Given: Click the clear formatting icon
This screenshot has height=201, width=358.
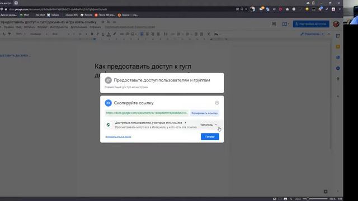Looking at the screenshot, I should pyautogui.click(x=209, y=34).
